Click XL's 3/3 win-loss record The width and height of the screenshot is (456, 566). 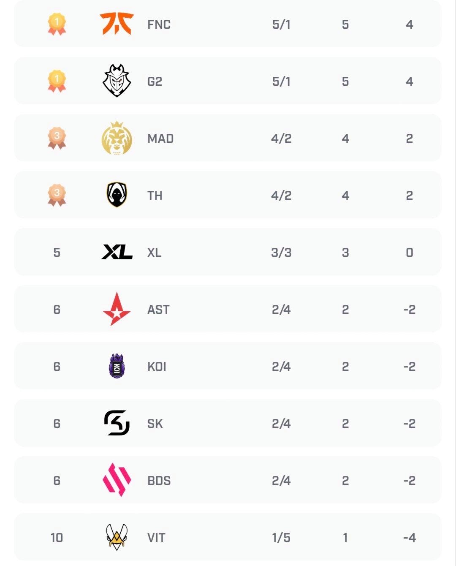[x=281, y=253]
